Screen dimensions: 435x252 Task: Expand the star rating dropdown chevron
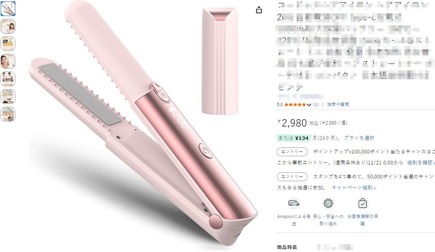pyautogui.click(x=309, y=105)
